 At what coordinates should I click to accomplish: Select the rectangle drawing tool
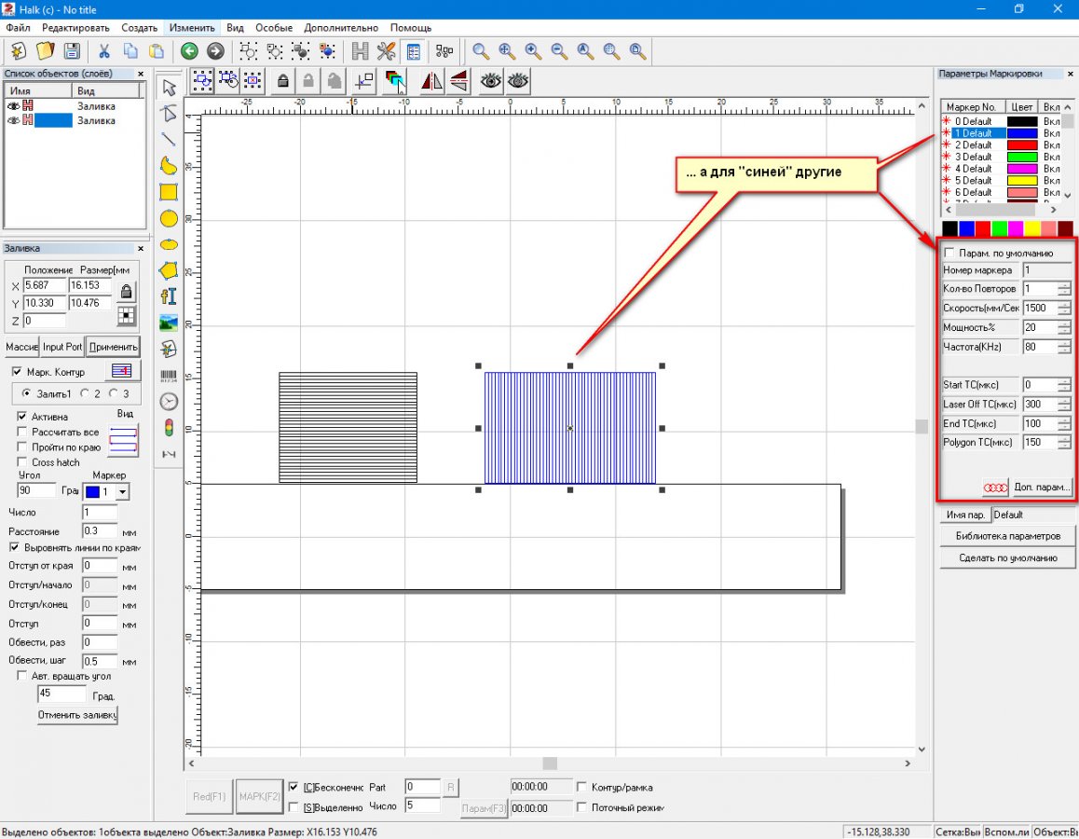(169, 192)
